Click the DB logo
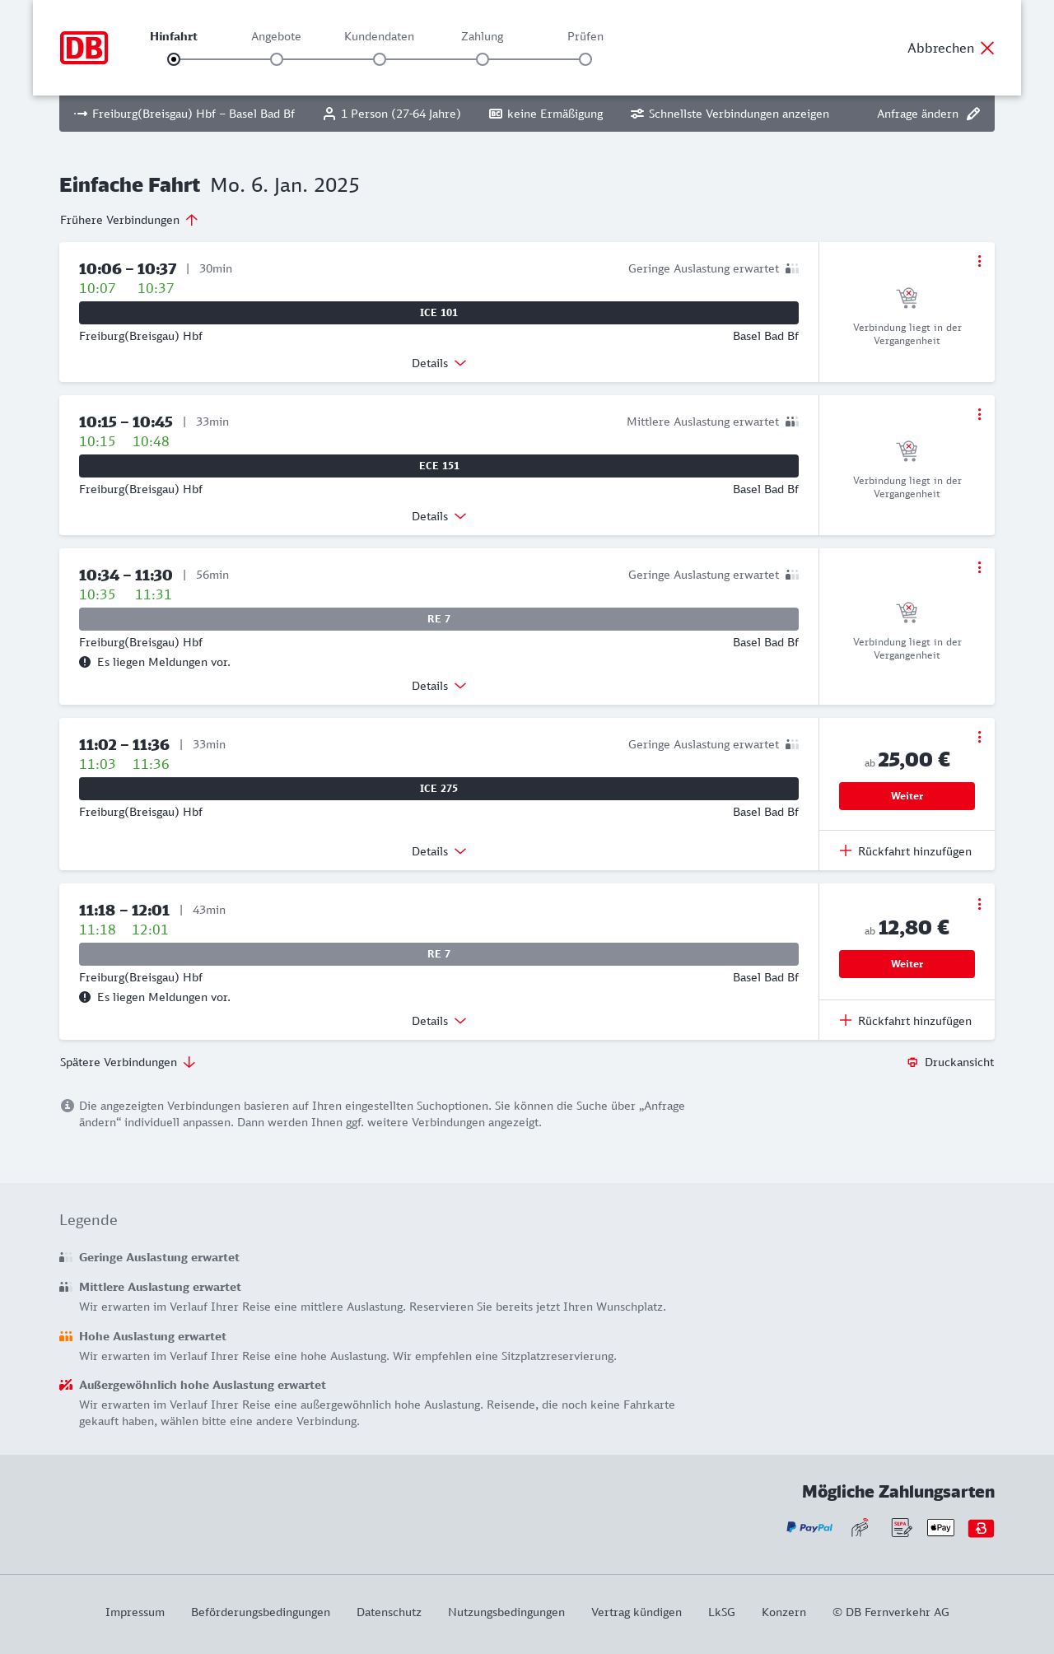 click(x=84, y=48)
